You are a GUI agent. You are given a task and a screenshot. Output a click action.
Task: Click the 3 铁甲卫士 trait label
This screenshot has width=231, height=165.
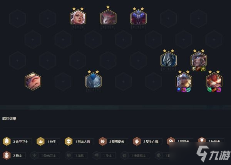pos(21,141)
